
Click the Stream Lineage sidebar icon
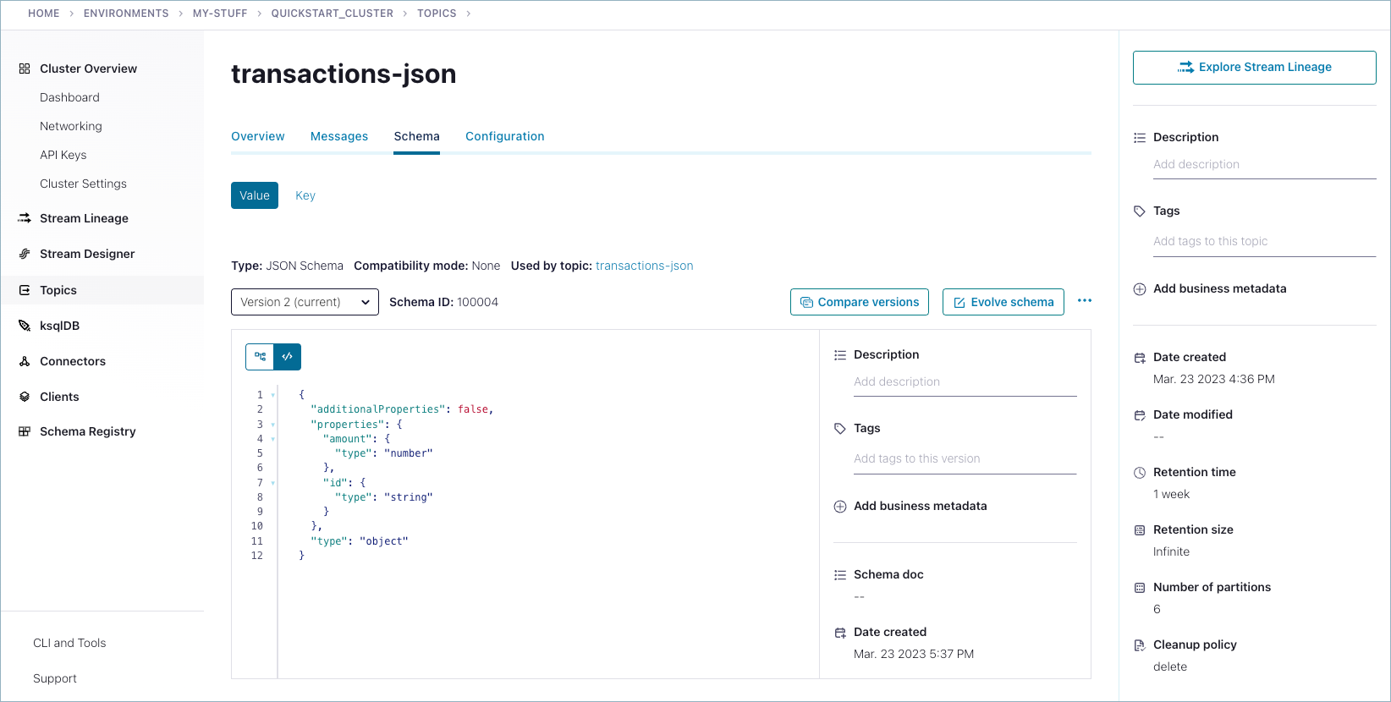25,218
